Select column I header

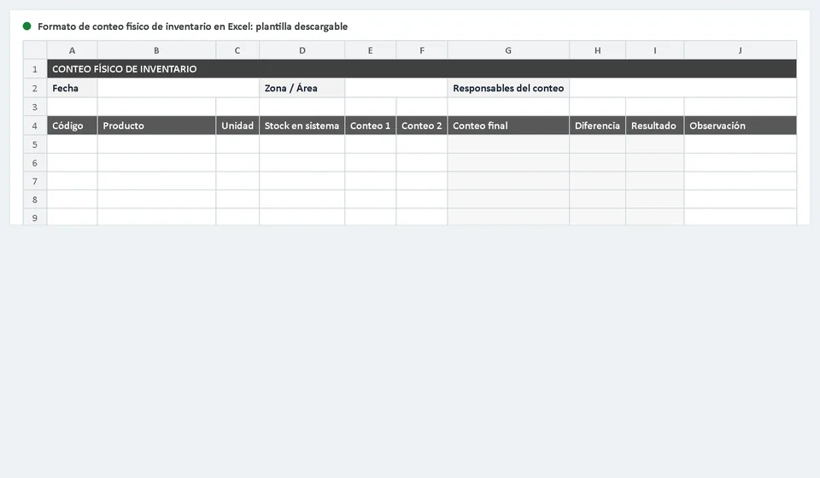(655, 50)
